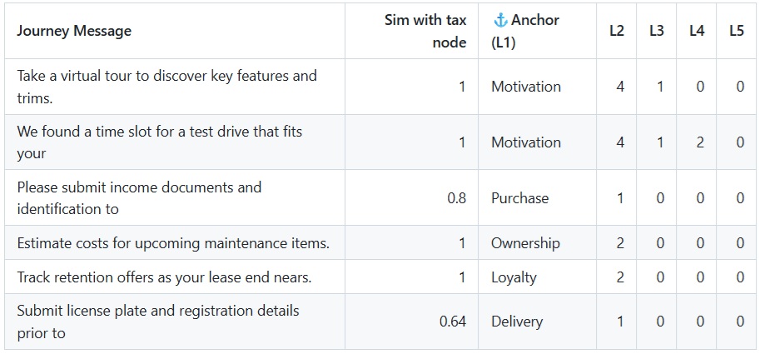Click the Delivery anchor cell
The image size is (760, 354).
click(x=517, y=322)
